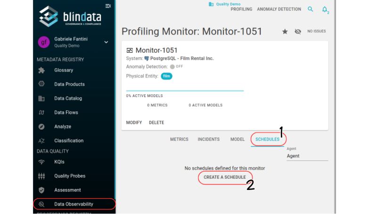Open Classification AZ icon

point(41,140)
